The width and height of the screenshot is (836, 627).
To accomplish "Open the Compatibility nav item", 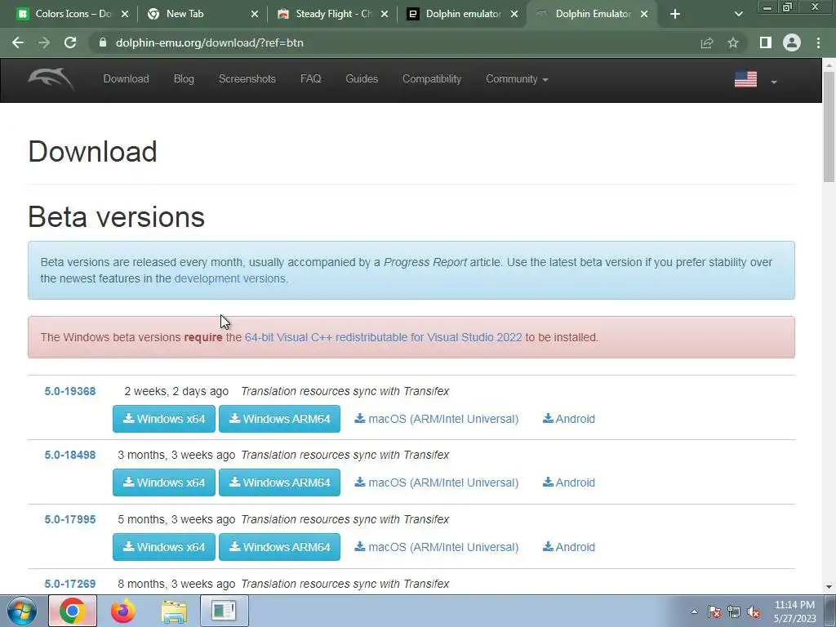I will 431,79.
